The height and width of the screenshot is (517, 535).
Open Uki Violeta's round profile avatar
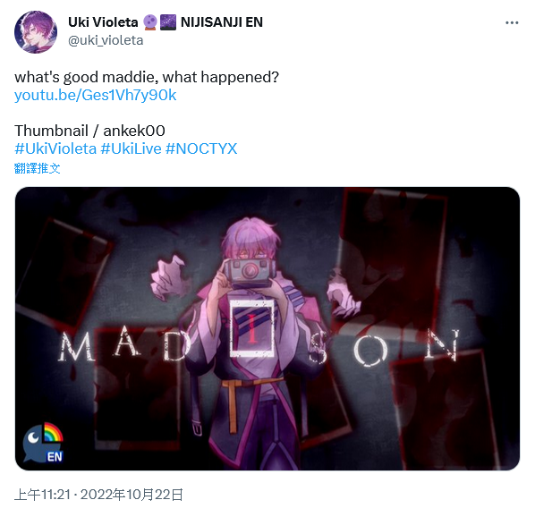[x=36, y=32]
